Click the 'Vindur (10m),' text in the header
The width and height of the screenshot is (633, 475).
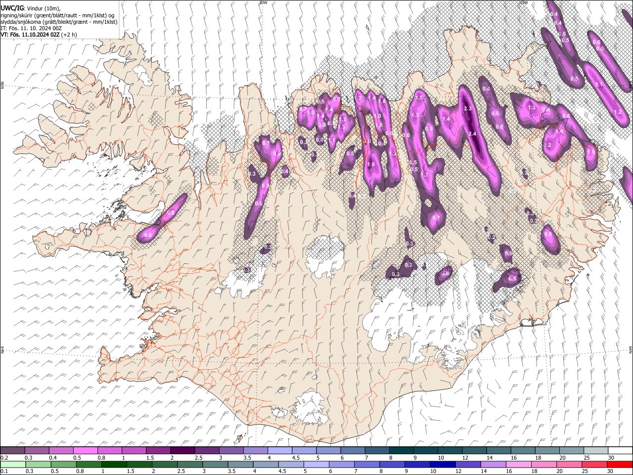pyautogui.click(x=44, y=8)
